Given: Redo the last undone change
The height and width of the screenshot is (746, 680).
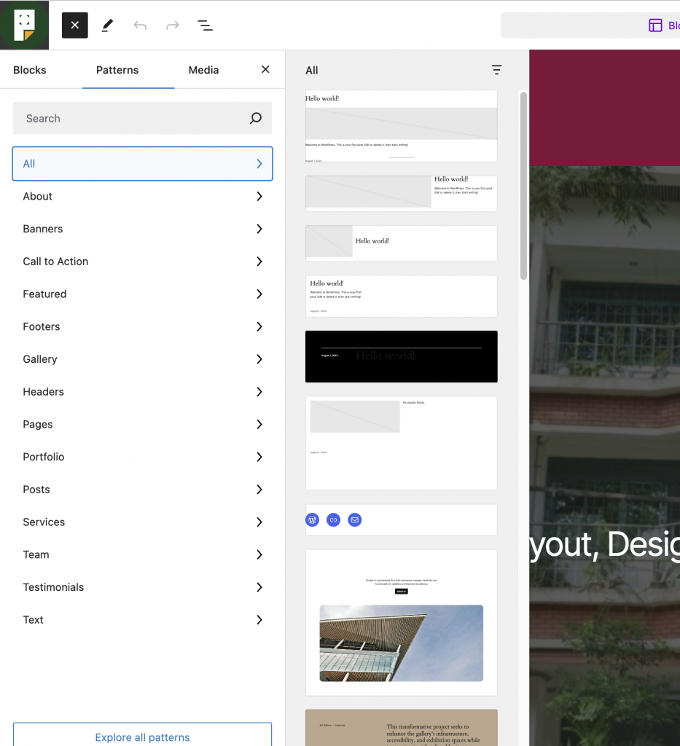Looking at the screenshot, I should pyautogui.click(x=172, y=25).
